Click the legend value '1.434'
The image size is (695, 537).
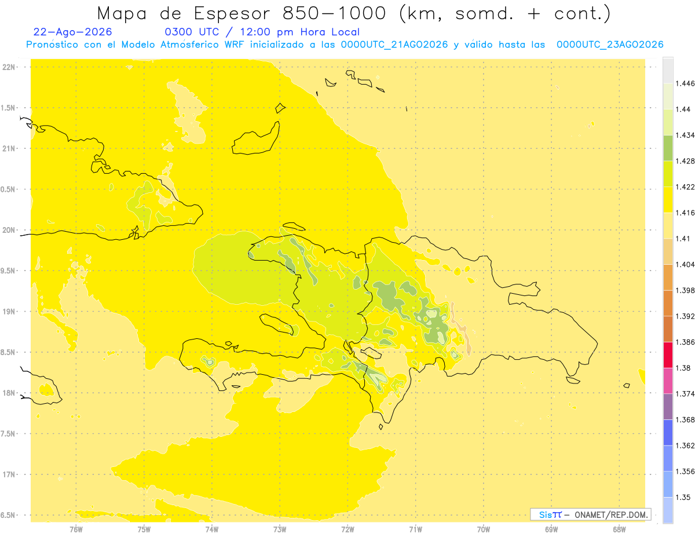point(685,135)
